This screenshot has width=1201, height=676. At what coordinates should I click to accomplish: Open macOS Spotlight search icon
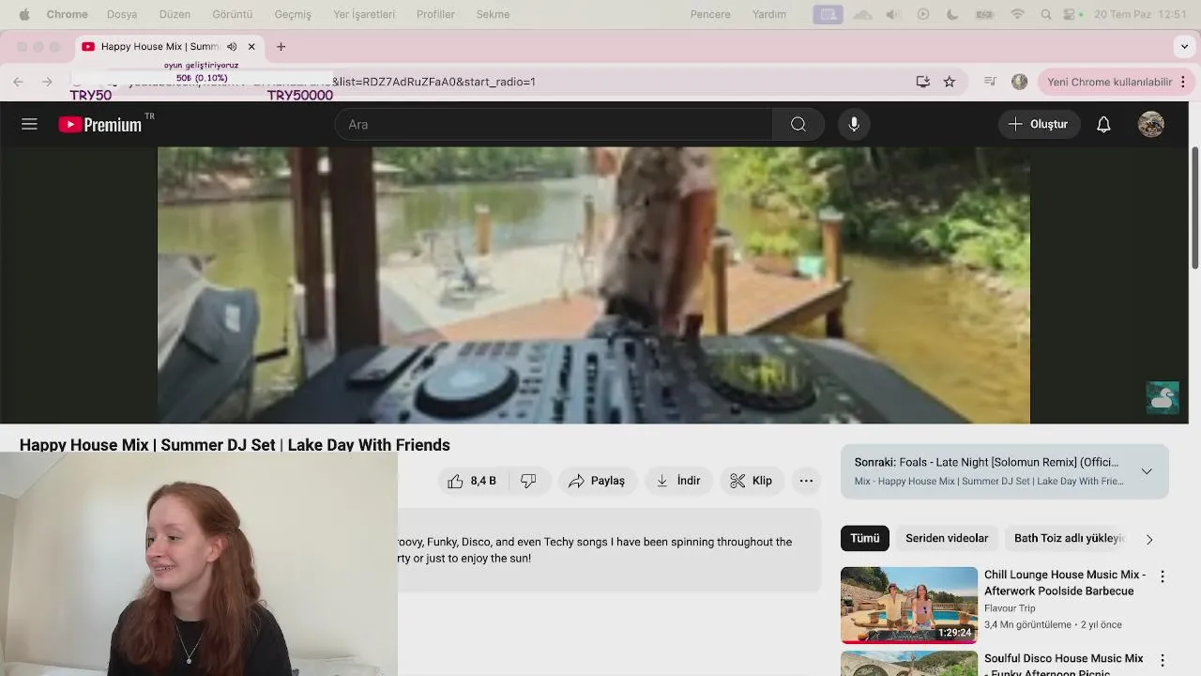click(1046, 14)
